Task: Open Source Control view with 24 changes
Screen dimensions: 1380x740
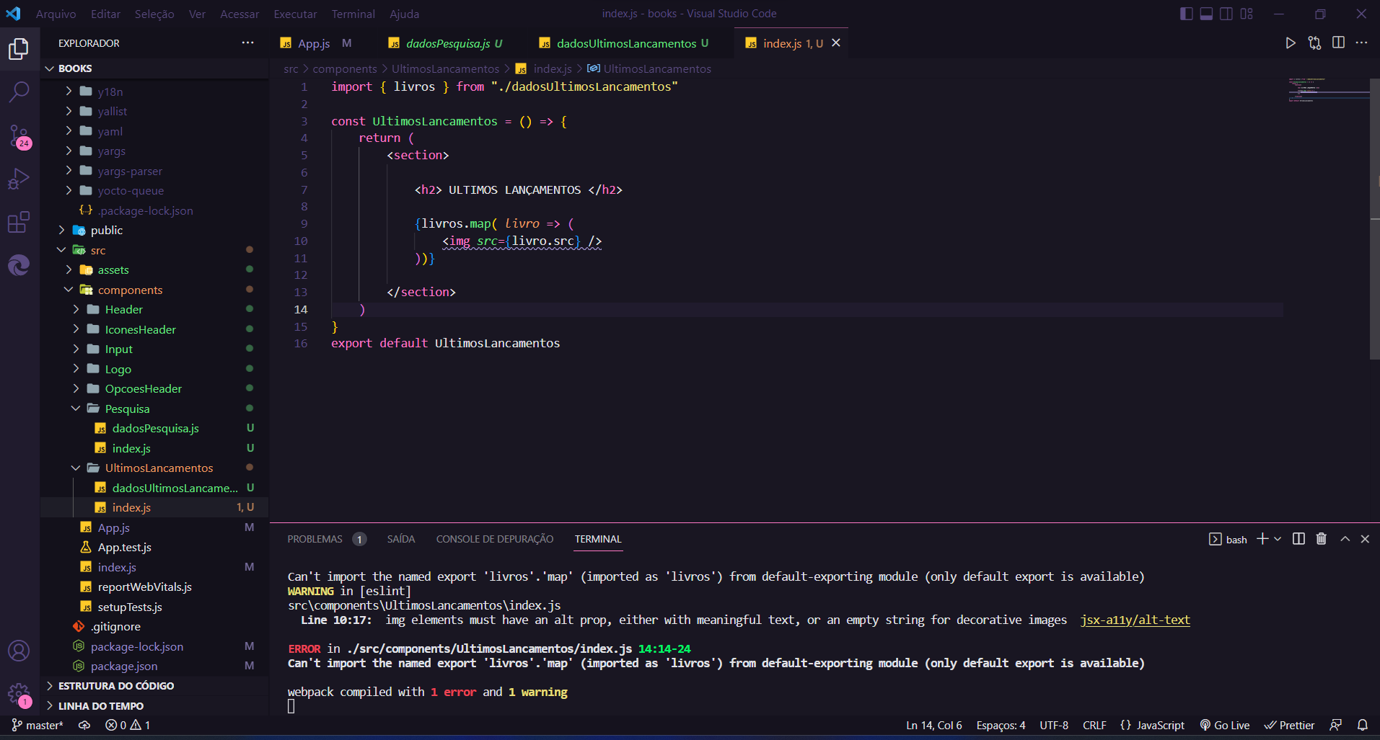Action: 19,135
